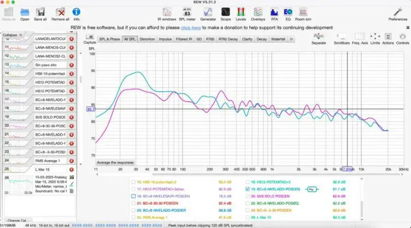Enable trace 20: SVS SOLO POSCEN

point(248,196)
